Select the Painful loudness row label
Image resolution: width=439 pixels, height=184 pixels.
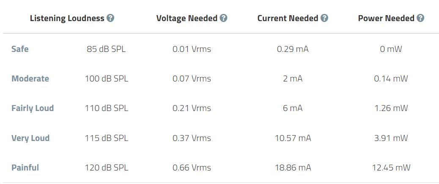click(25, 168)
